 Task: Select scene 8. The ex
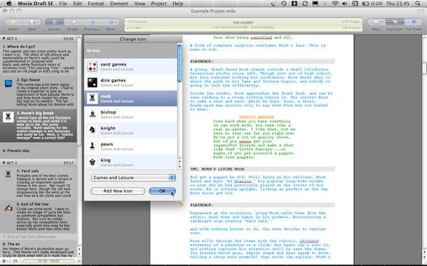click(38, 250)
